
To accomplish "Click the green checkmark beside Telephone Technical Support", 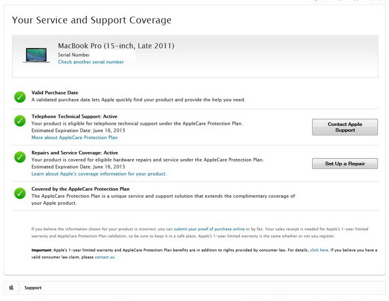I will pyautogui.click(x=20, y=121).
